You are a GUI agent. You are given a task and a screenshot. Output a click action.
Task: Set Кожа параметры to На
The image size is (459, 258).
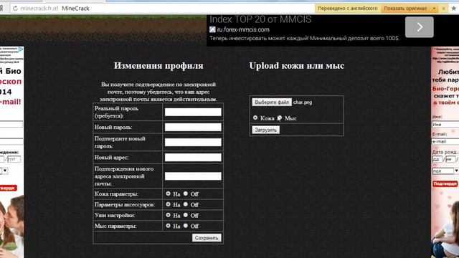click(168, 193)
